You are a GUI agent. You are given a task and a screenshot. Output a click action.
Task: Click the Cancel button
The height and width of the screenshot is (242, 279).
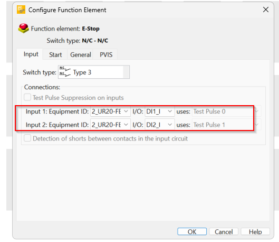coord(224,231)
